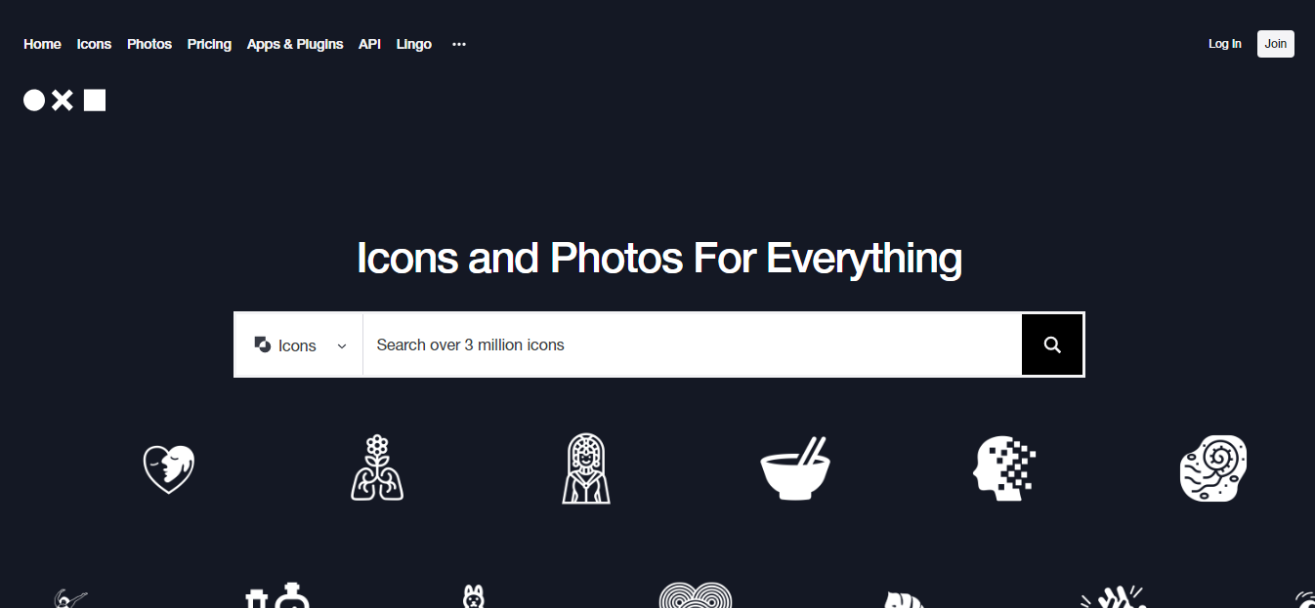Open the long-haired woman icon
This screenshot has width=1315, height=608.
[x=586, y=468]
